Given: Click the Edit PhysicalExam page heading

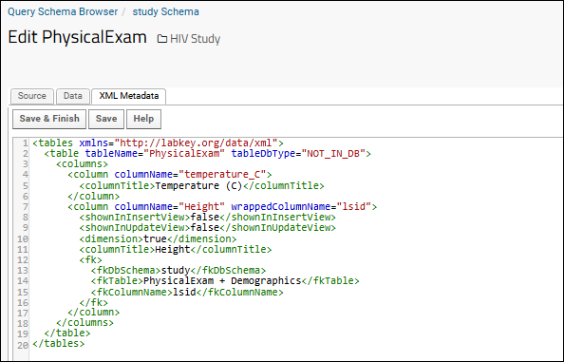Looking at the screenshot, I should [77, 37].
